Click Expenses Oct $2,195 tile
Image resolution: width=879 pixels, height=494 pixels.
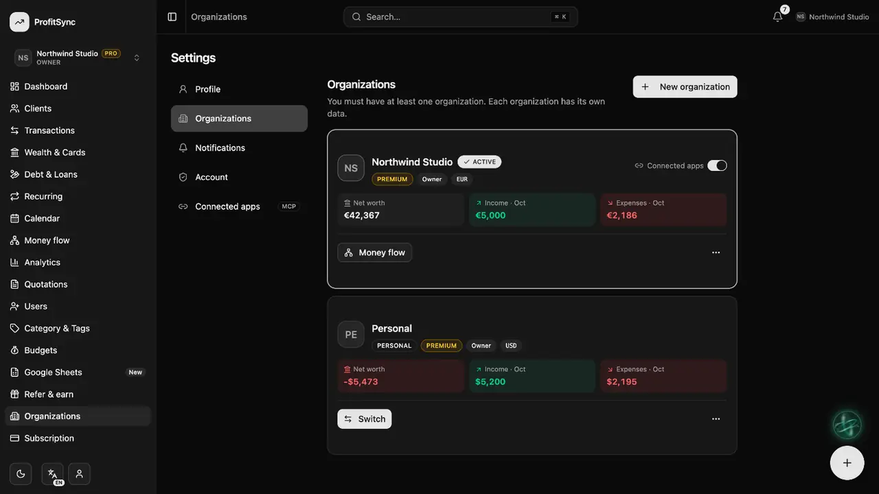coord(663,376)
